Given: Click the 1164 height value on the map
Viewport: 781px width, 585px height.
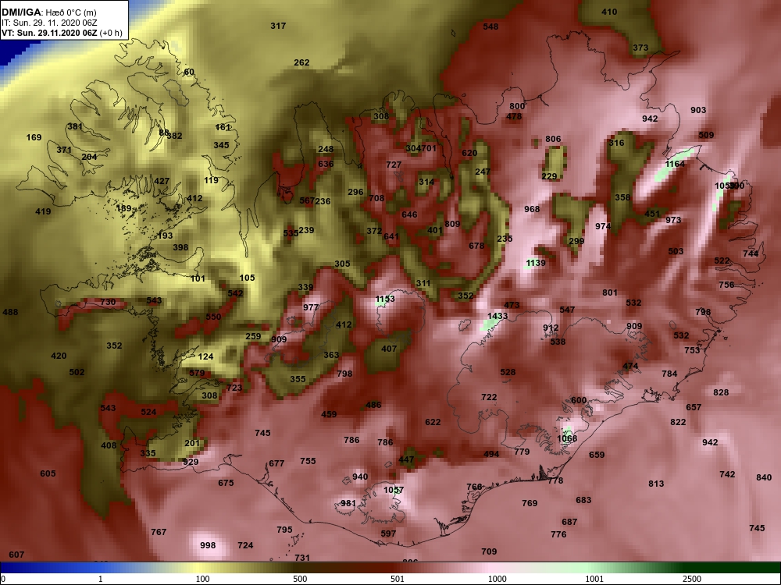Looking at the screenshot, I should pos(675,164).
